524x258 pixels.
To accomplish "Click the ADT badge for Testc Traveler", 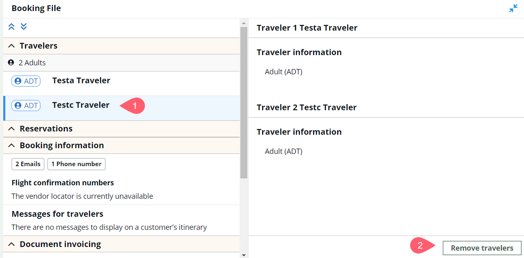I will click(26, 106).
